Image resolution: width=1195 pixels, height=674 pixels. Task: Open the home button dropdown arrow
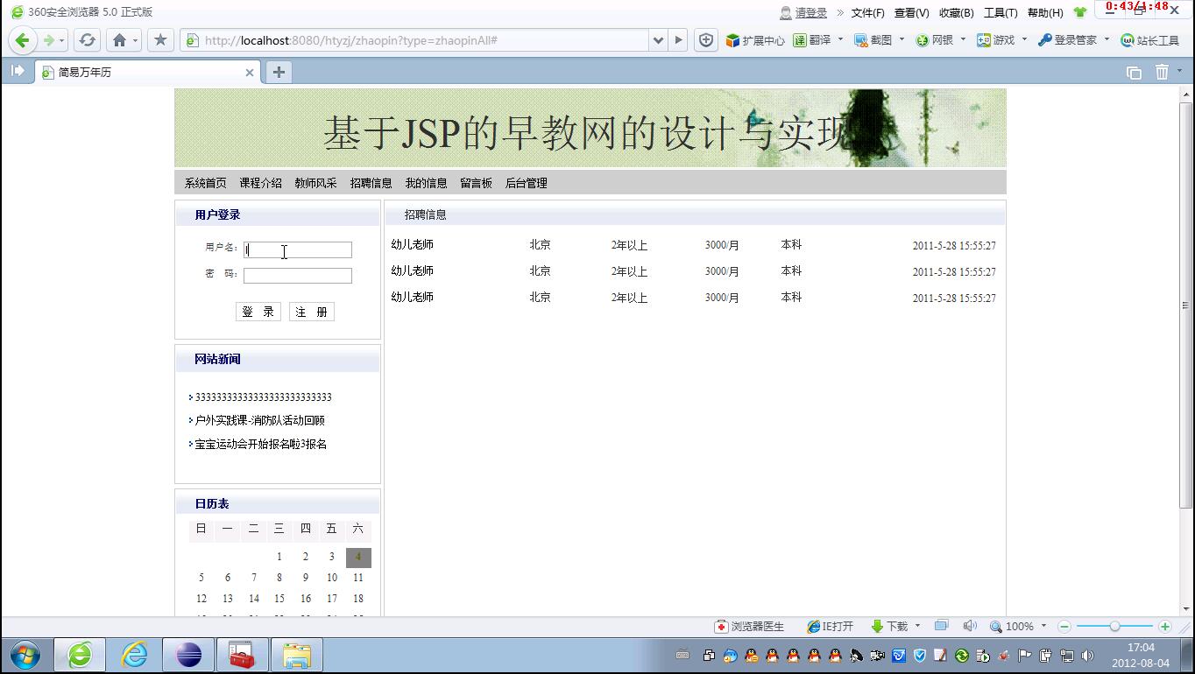(135, 40)
